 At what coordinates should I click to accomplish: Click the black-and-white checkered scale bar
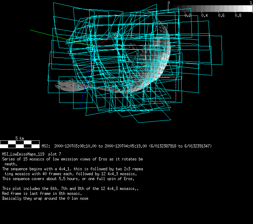click(x=20, y=144)
